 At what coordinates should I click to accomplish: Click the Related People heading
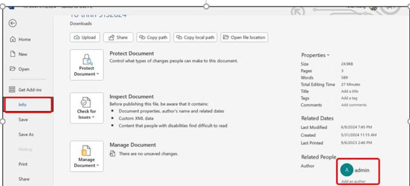(x=318, y=157)
